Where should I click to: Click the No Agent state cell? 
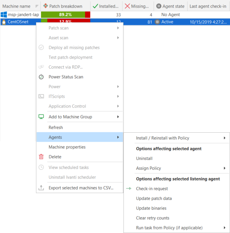tap(171, 14)
